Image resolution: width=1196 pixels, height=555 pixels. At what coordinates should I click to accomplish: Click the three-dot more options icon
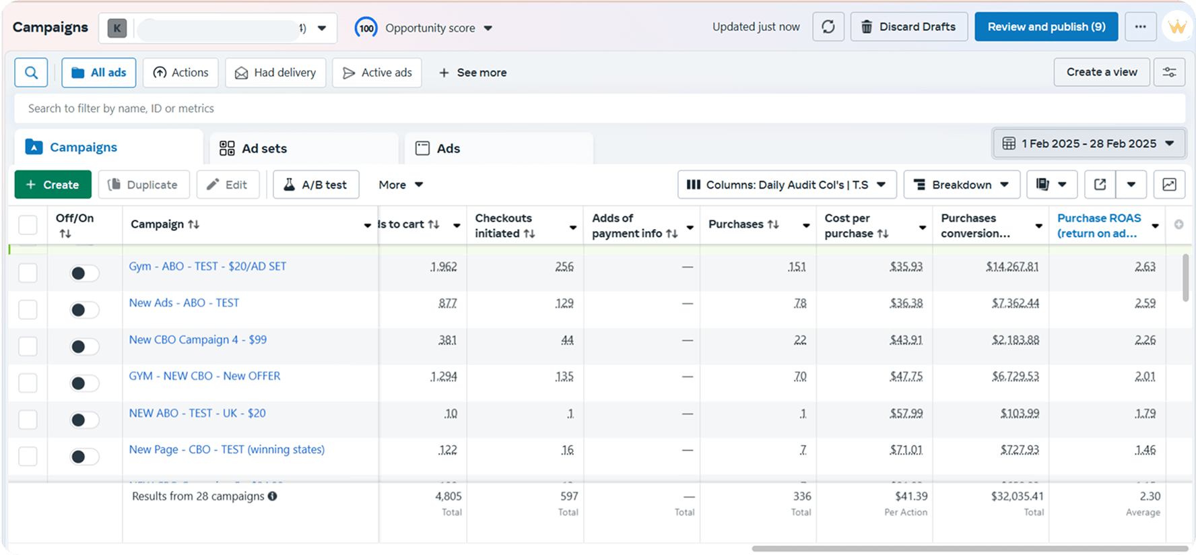point(1140,27)
